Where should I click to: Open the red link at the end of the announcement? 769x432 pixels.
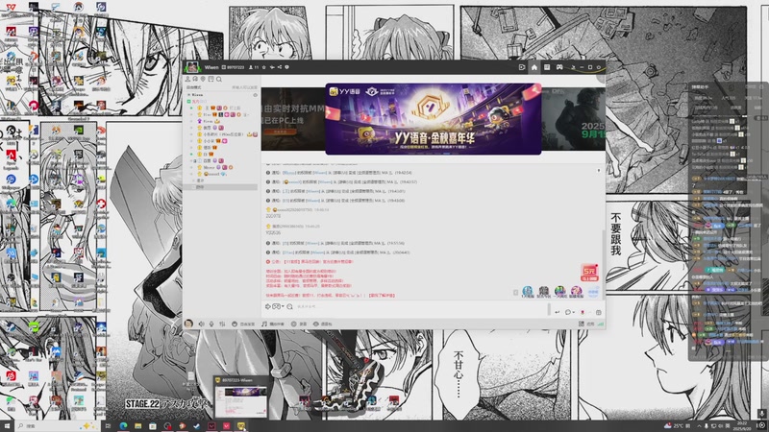[382, 296]
